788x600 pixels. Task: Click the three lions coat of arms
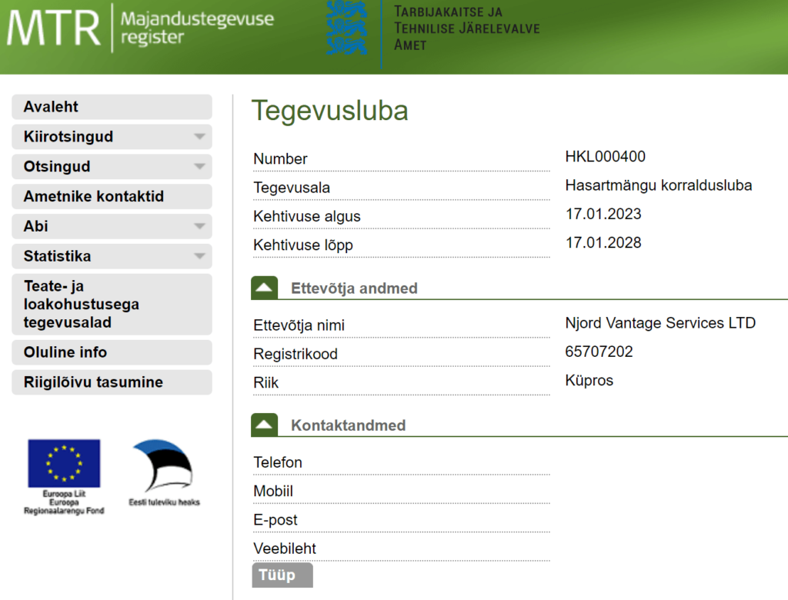tap(346, 28)
